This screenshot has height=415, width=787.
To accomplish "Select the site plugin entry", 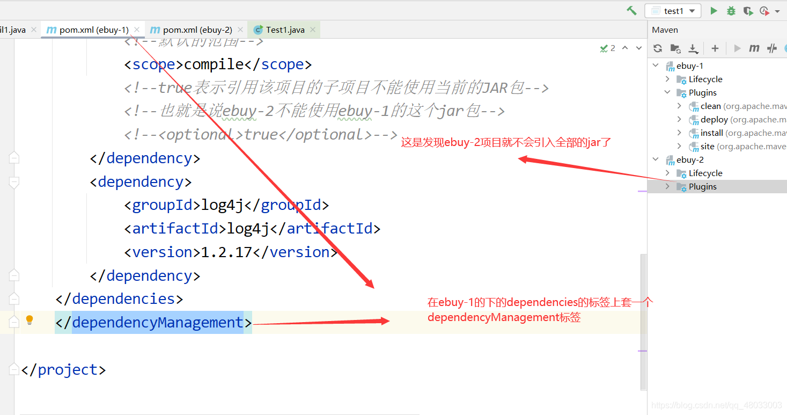I will [x=738, y=147].
